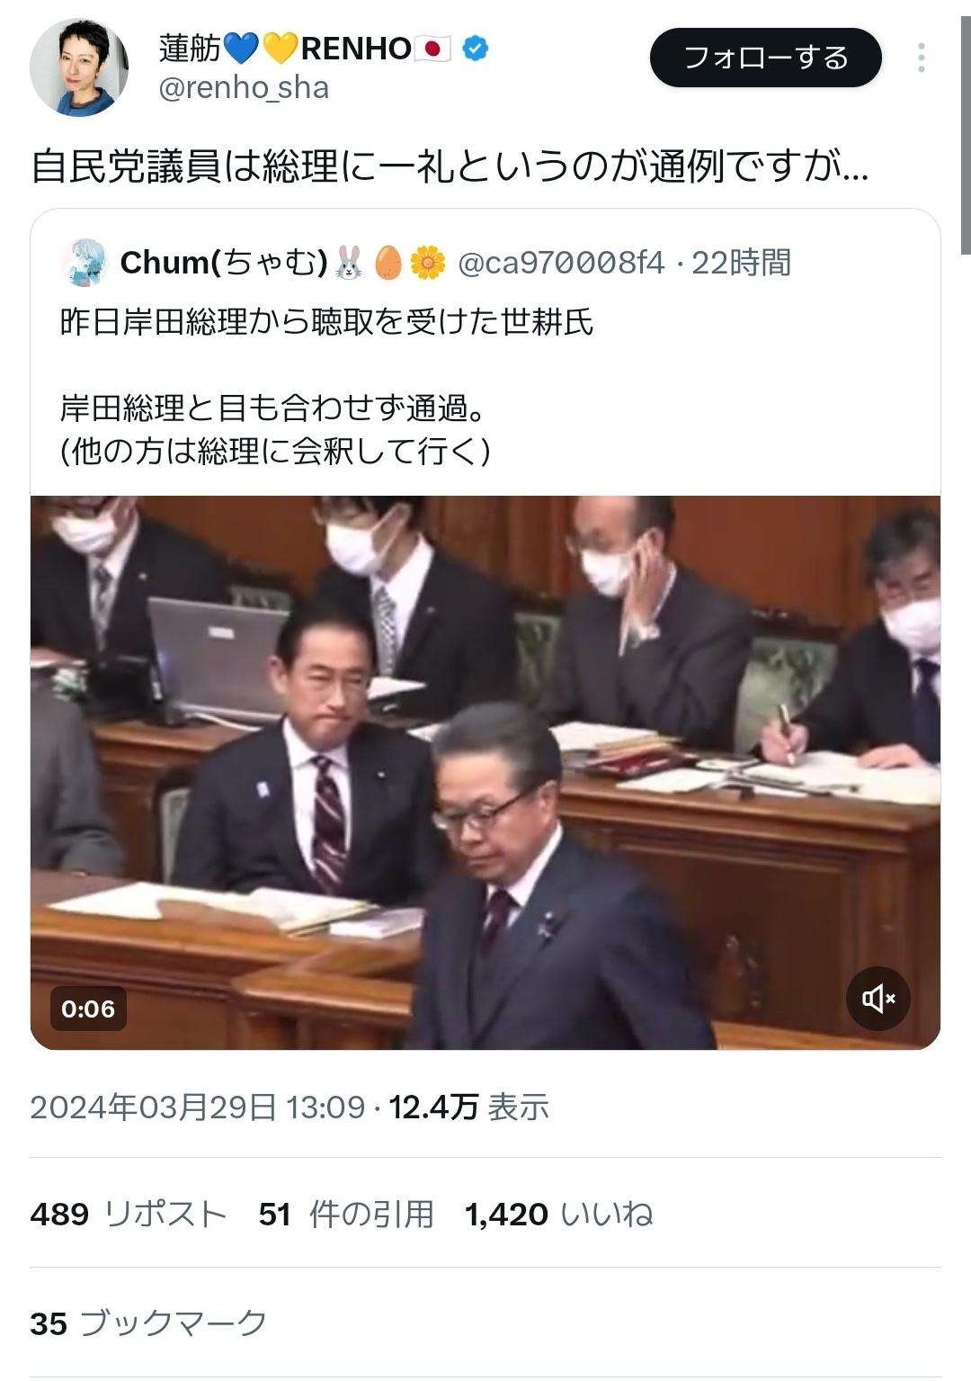The height and width of the screenshot is (1381, 971).
Task: Open the @ca970008f4 quoted user handle
Action: (x=561, y=263)
